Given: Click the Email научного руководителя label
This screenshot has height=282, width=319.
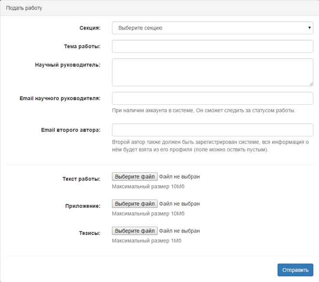Looking at the screenshot, I should (60, 98).
